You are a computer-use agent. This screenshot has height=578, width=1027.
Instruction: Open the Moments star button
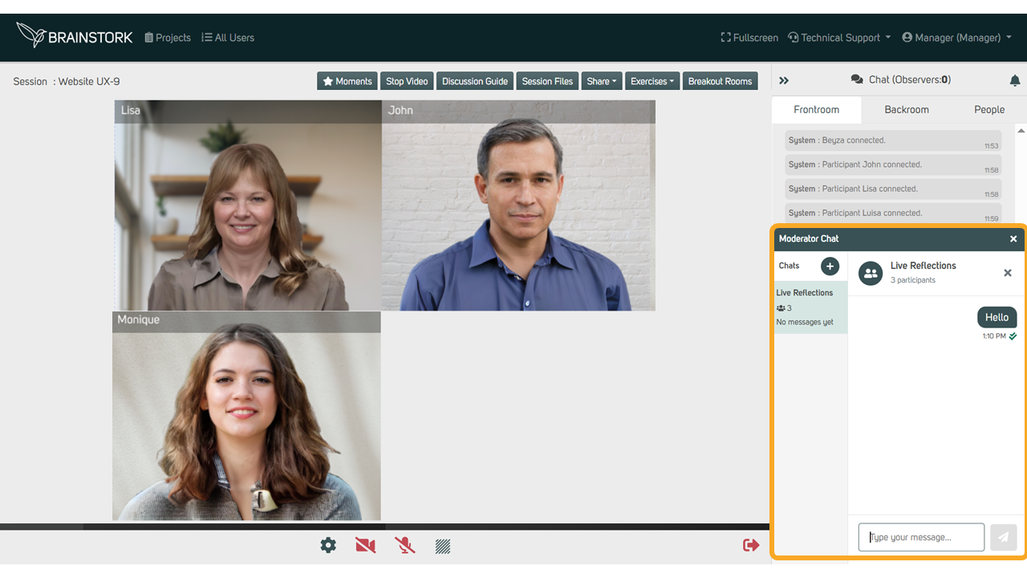tap(347, 81)
